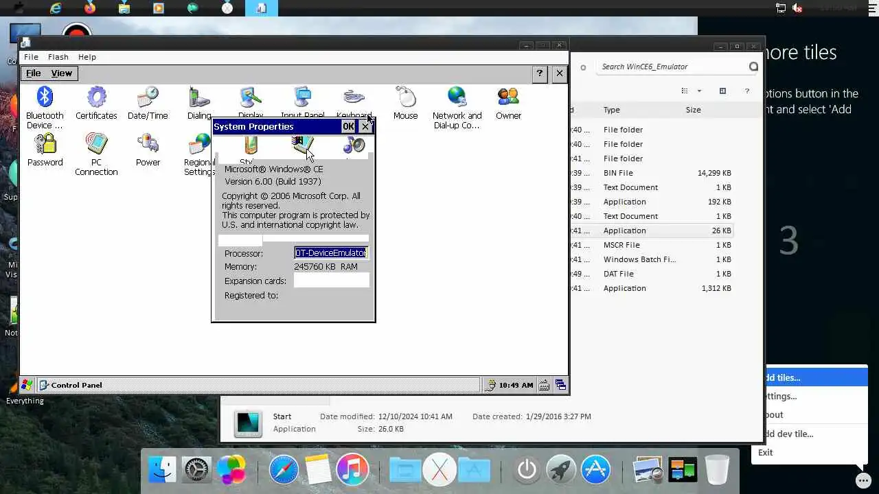Image resolution: width=879 pixels, height=494 pixels.
Task: Click the Launchpad rocket in dock
Action: coord(561,470)
